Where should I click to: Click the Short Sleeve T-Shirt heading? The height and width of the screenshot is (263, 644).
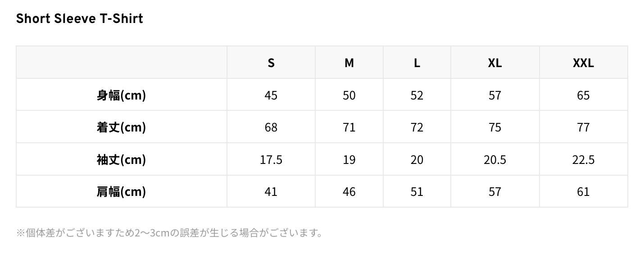pyautogui.click(x=79, y=18)
